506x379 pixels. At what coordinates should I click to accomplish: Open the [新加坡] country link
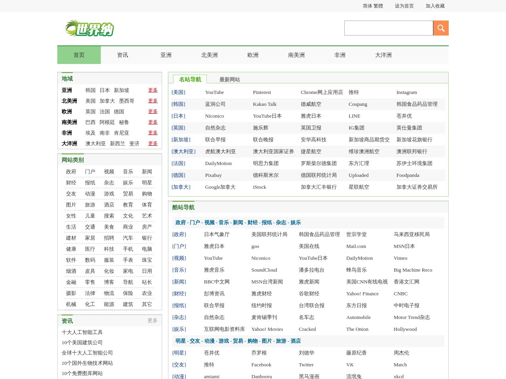coord(181,140)
